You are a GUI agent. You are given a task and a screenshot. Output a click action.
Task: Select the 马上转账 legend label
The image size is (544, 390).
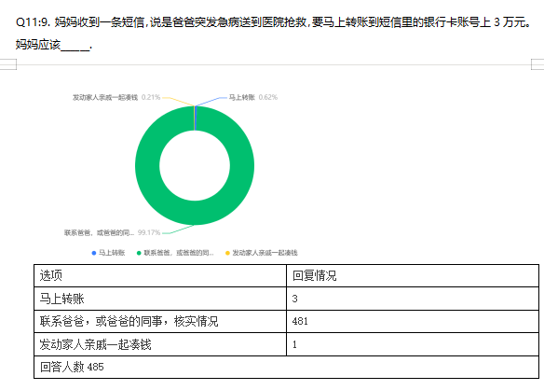click(x=112, y=253)
